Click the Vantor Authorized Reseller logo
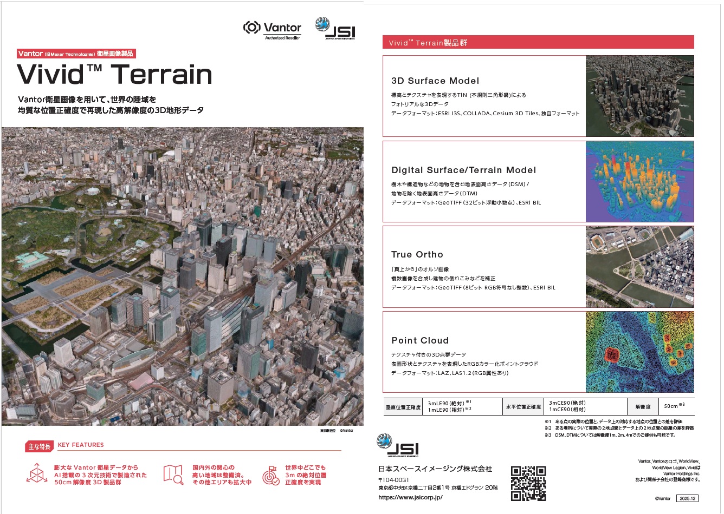724x514 pixels. click(272, 30)
